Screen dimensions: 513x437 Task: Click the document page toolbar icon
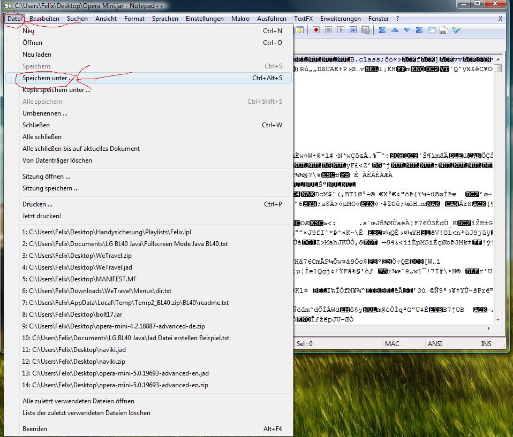[443, 30]
